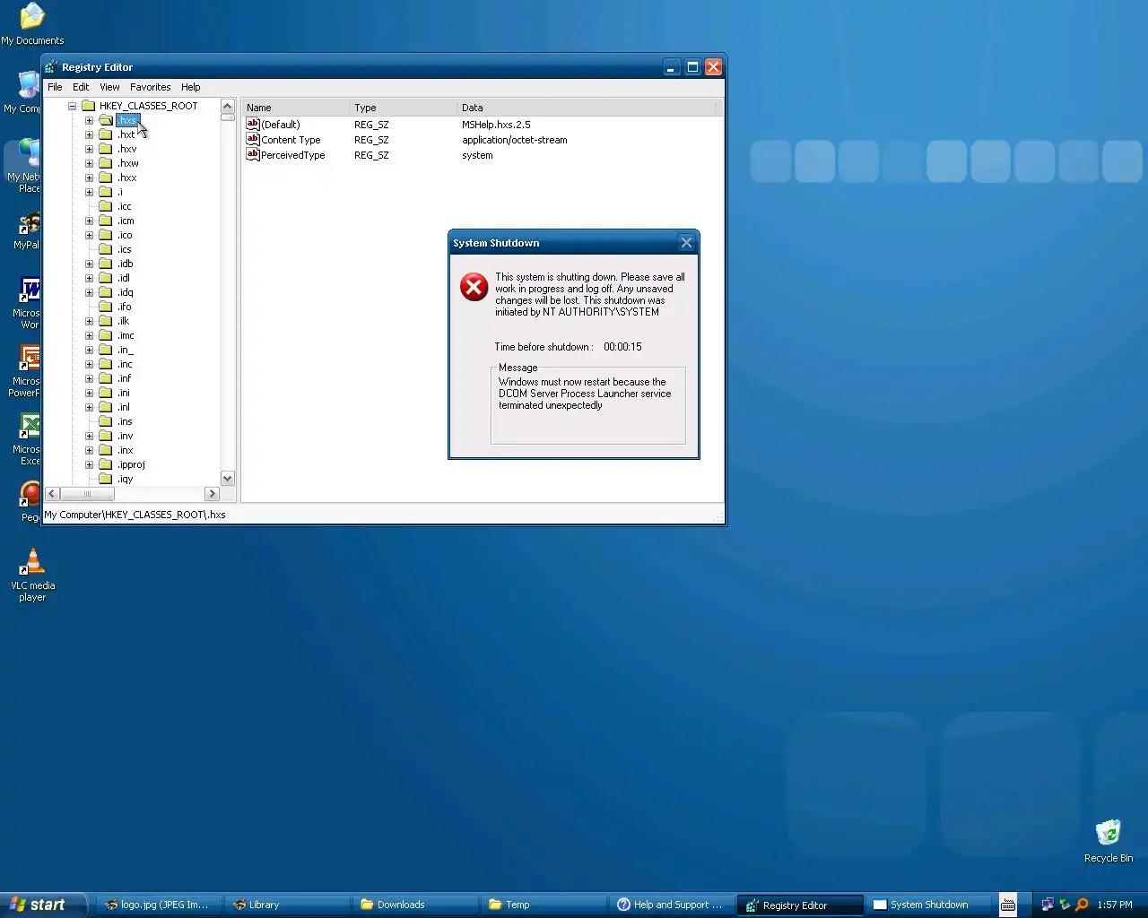Expand the .idb key node

click(89, 264)
